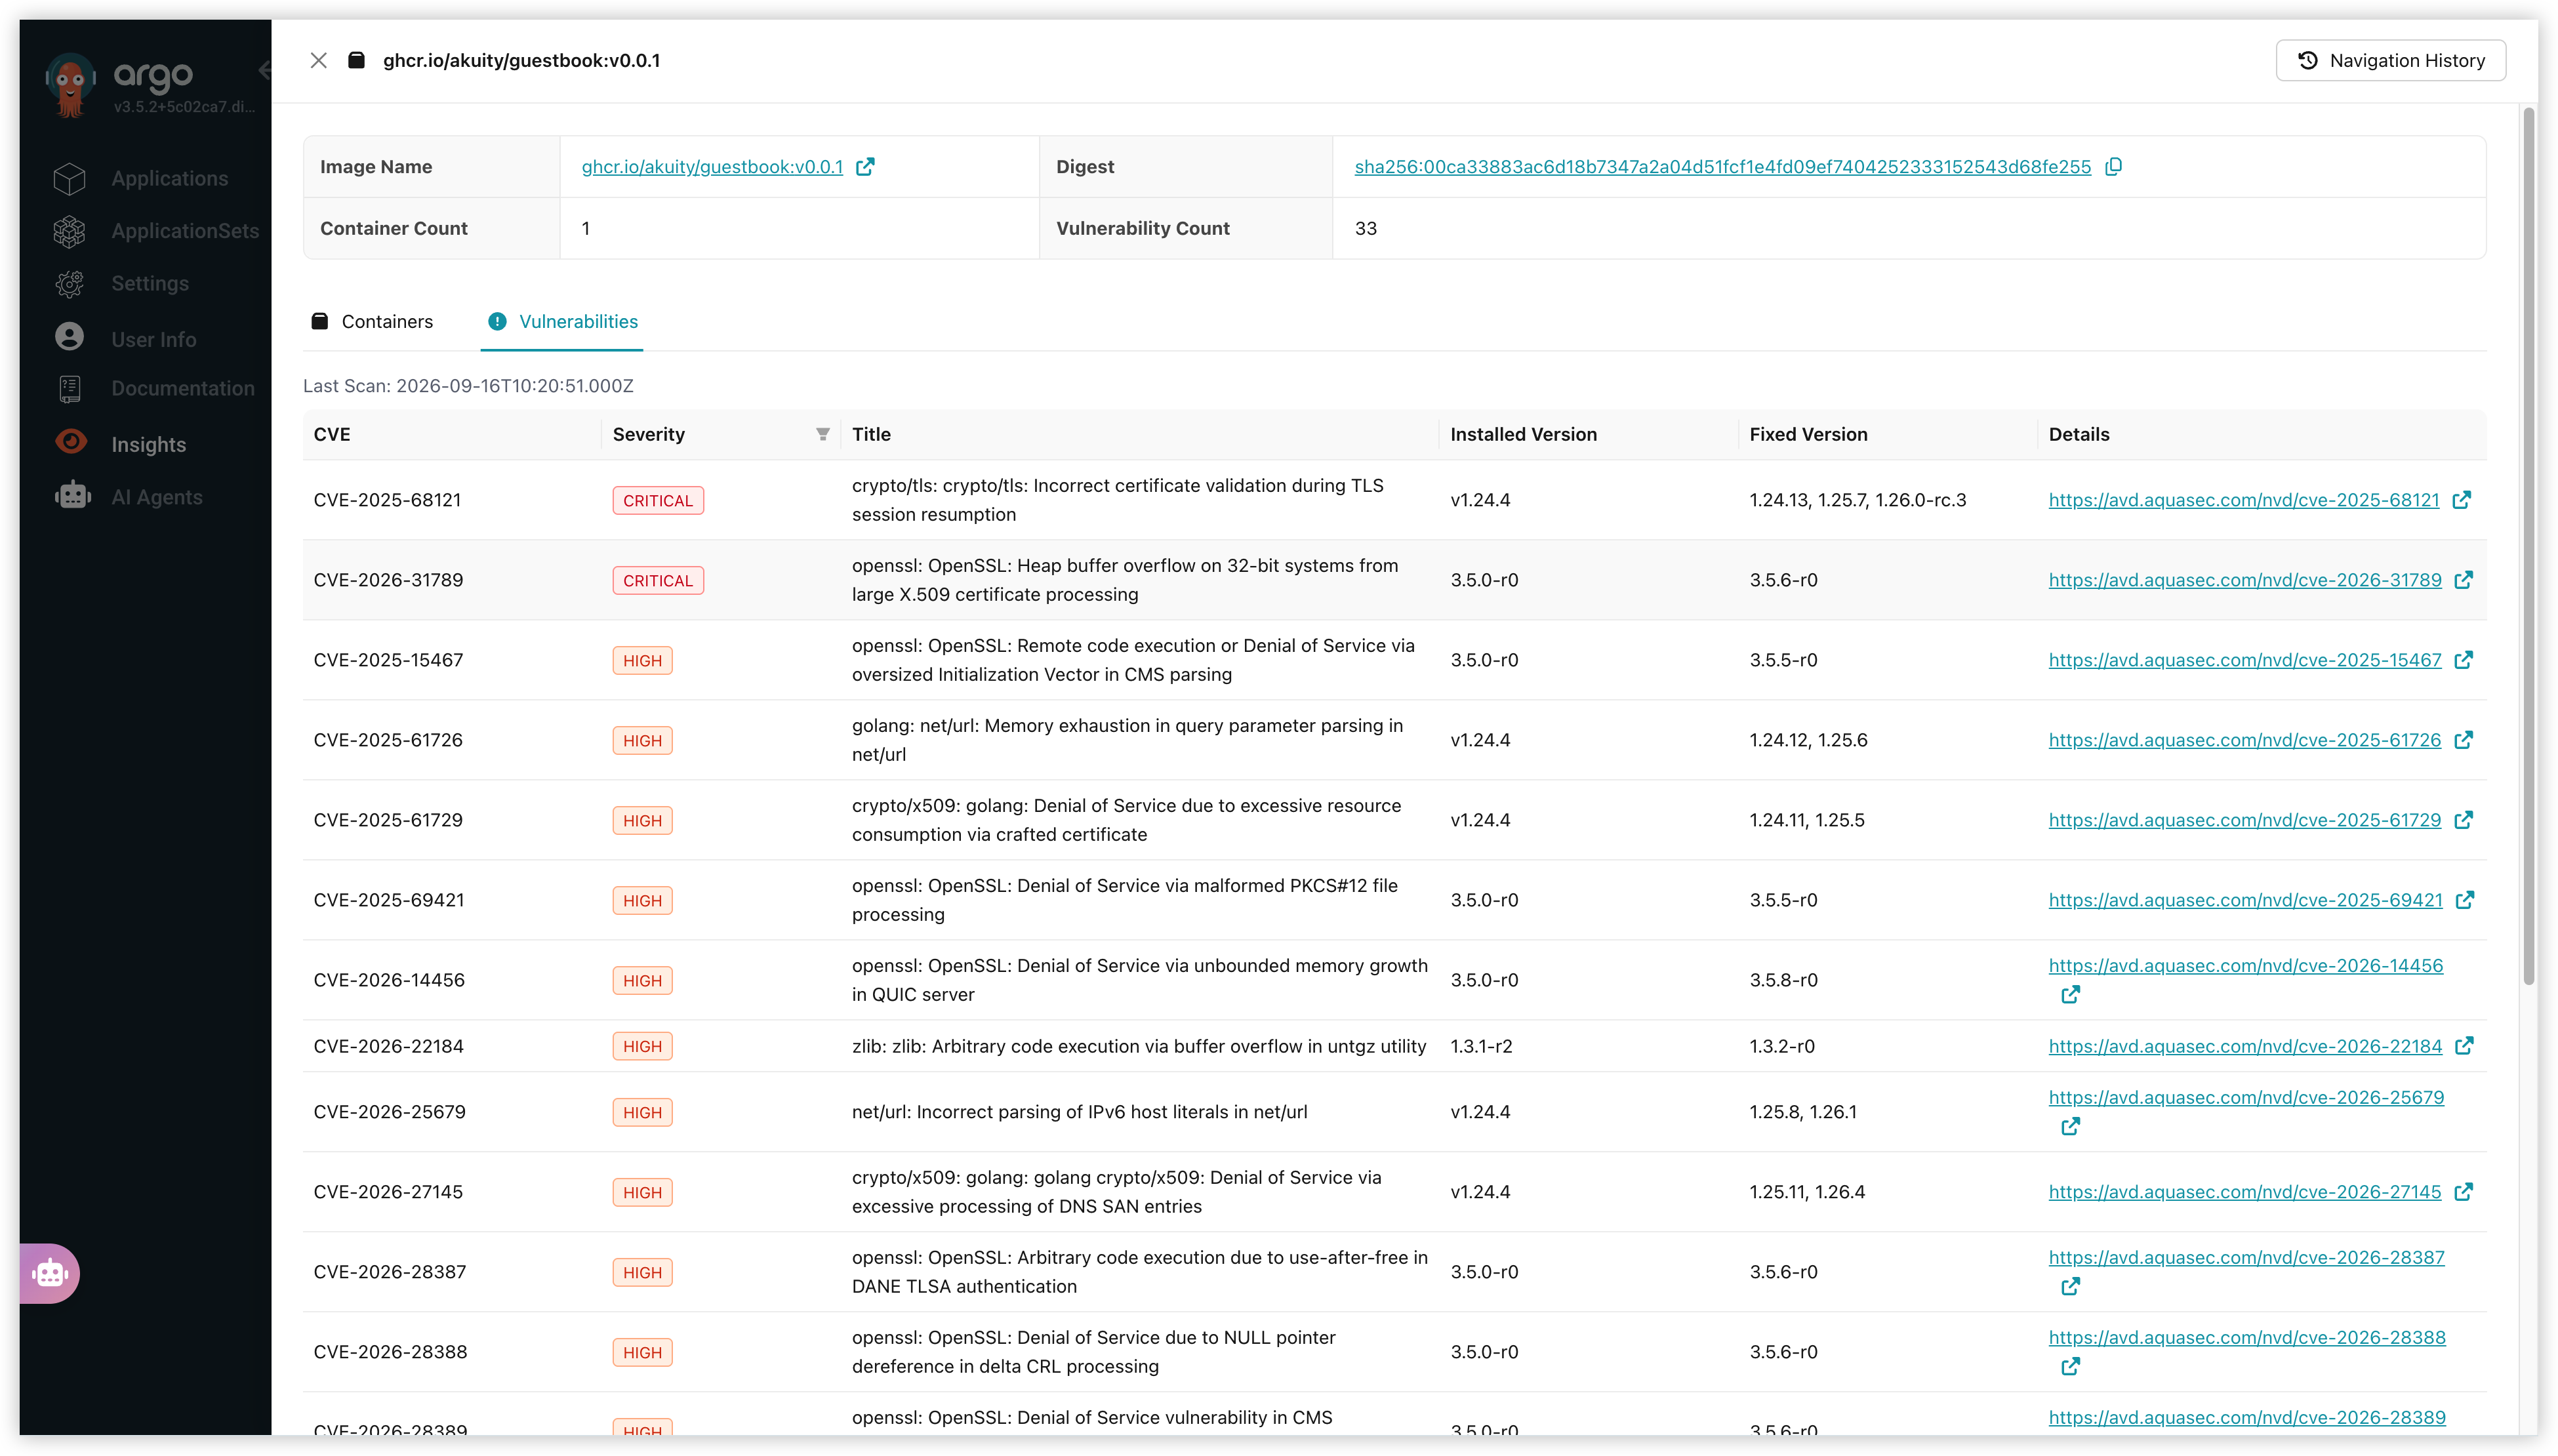This screenshot has width=2558, height=1456.
Task: Open Settings in sidebar
Action: click(x=150, y=284)
